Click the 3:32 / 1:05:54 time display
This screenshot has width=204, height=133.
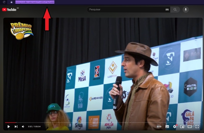click(x=34, y=126)
